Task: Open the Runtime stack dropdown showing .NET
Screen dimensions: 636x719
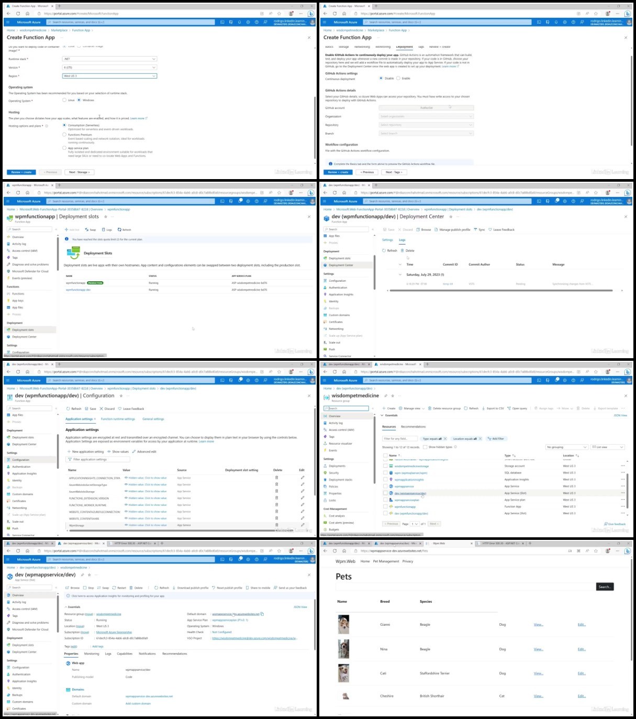Action: pyautogui.click(x=109, y=59)
